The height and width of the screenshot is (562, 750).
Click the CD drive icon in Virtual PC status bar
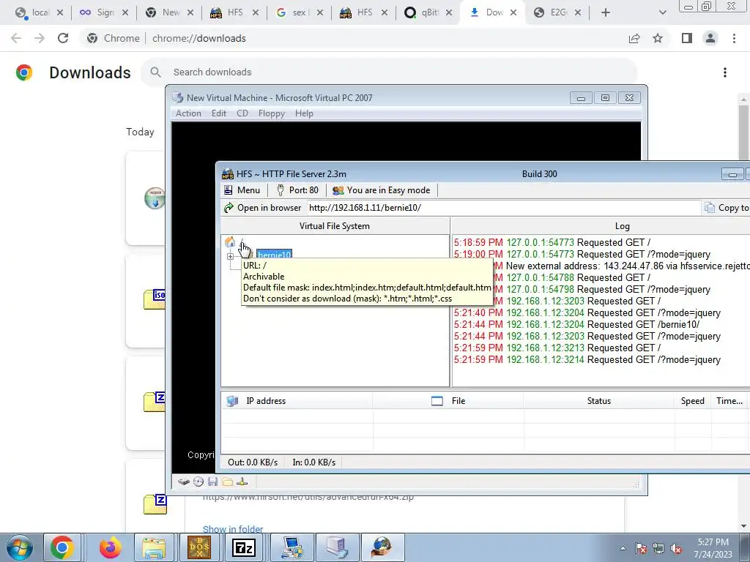click(198, 482)
